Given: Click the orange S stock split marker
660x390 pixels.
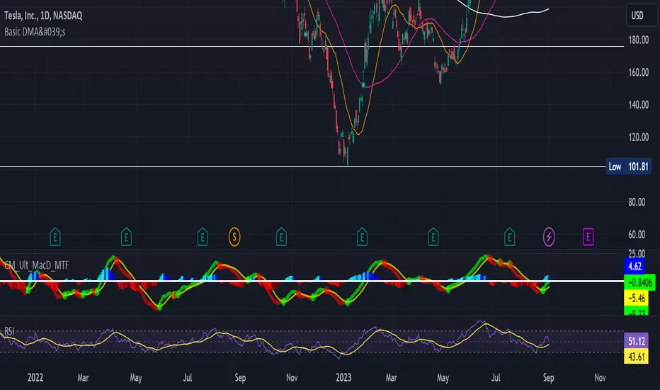Looking at the screenshot, I should click(x=234, y=237).
